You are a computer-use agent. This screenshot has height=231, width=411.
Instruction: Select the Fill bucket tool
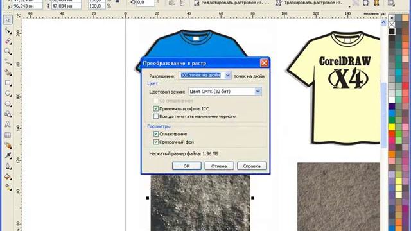8,176
